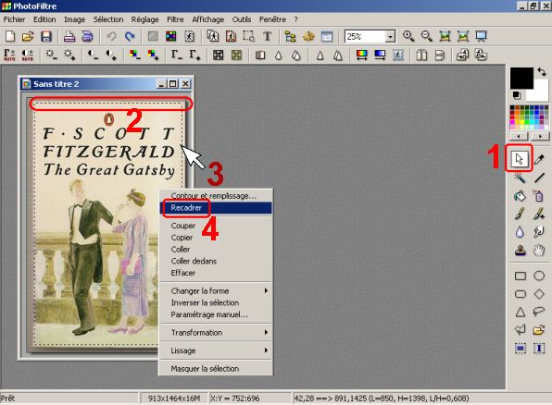
Task: Redo the action with the blue arrow
Action: tap(130, 36)
